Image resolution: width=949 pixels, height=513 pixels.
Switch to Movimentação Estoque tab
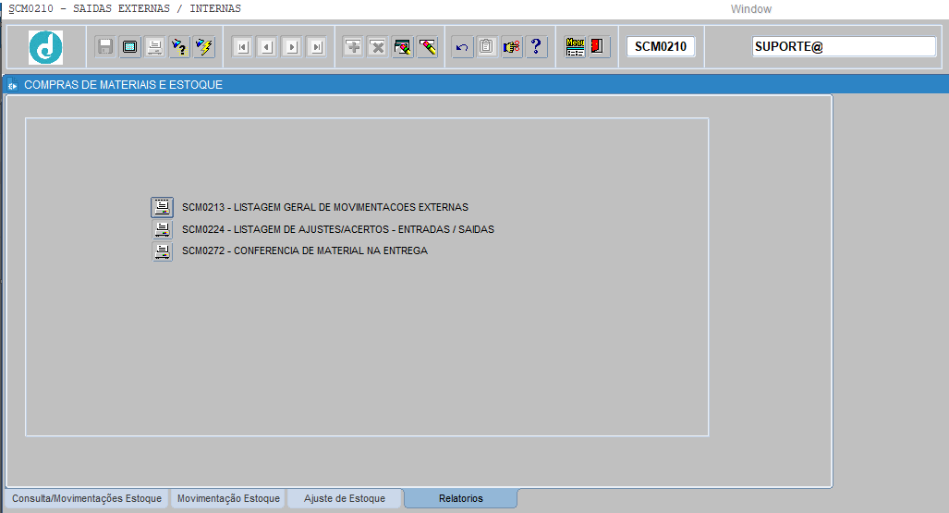[x=228, y=499]
